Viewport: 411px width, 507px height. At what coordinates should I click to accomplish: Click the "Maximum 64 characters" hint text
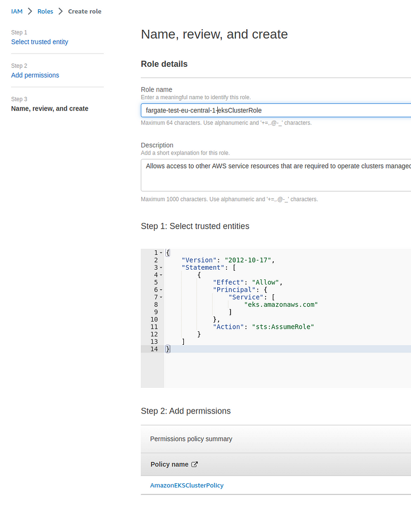(x=227, y=123)
